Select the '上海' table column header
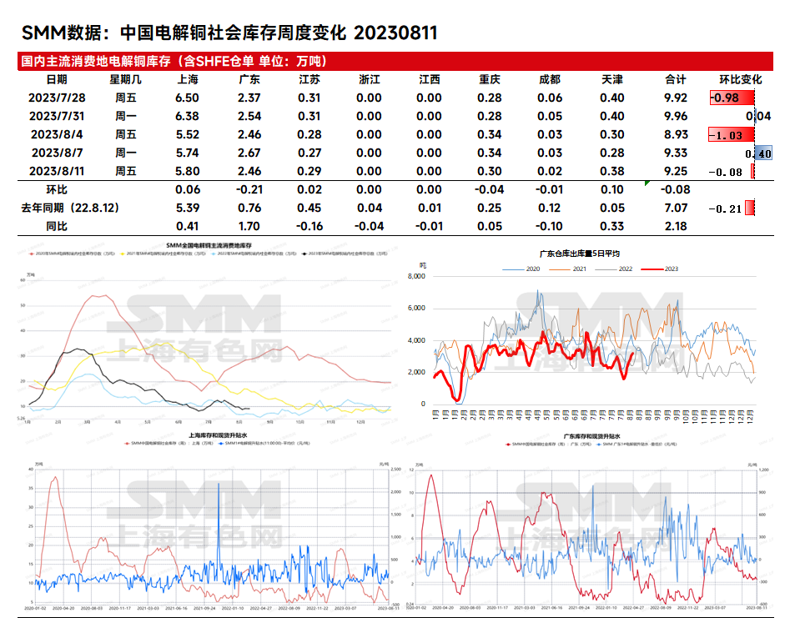 pos(188,79)
